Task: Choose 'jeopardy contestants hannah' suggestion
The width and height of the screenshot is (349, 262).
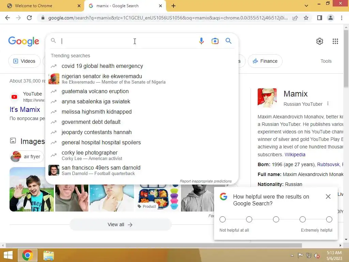Action: click(x=142, y=132)
